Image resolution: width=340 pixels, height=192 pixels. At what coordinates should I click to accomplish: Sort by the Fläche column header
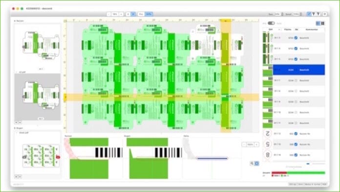coord(288,29)
